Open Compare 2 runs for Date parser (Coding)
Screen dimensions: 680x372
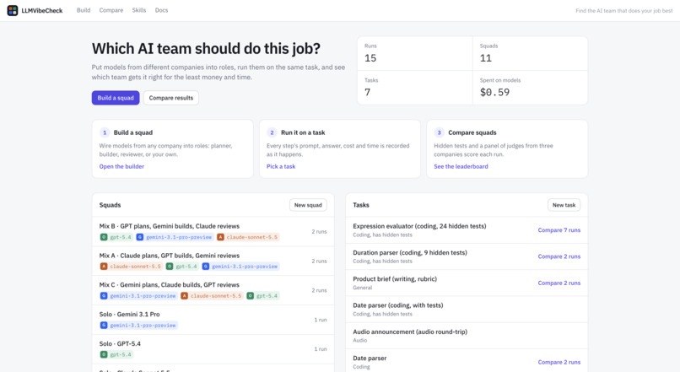[559, 363]
